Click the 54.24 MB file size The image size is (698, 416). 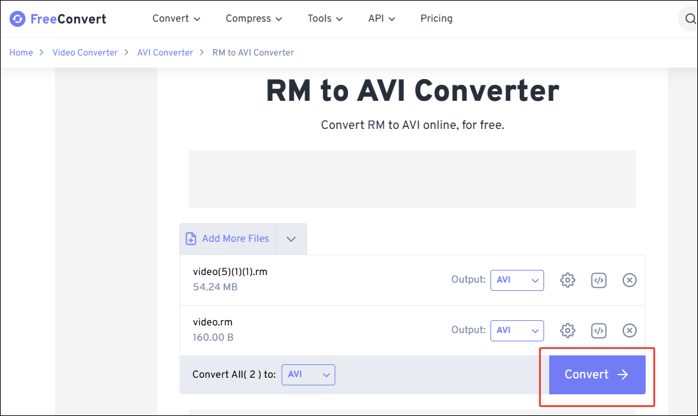click(x=215, y=287)
